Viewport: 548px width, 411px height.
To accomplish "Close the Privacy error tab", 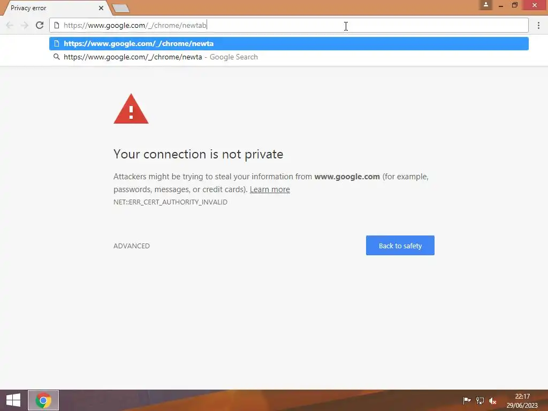I will point(101,7).
